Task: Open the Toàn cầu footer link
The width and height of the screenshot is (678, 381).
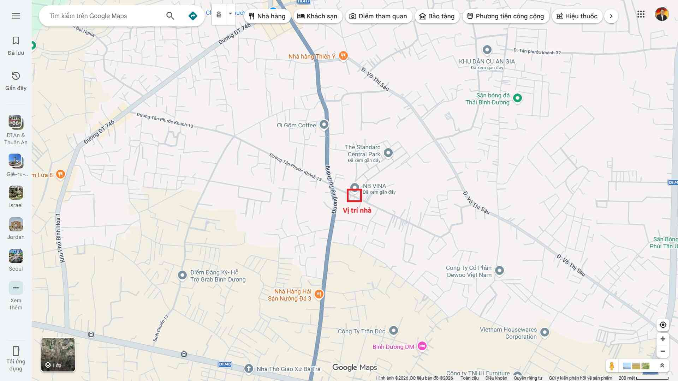Action: [470, 378]
